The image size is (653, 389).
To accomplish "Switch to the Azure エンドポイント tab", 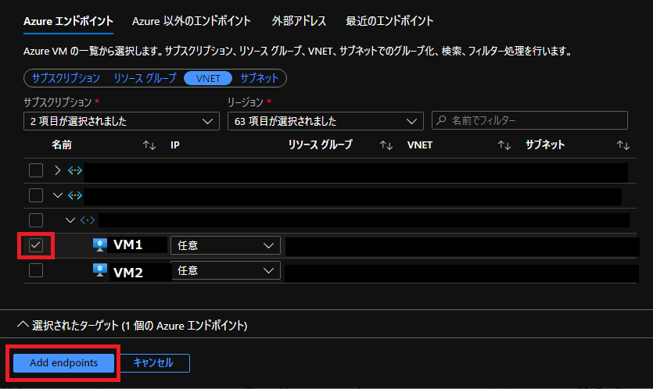I will point(68,21).
